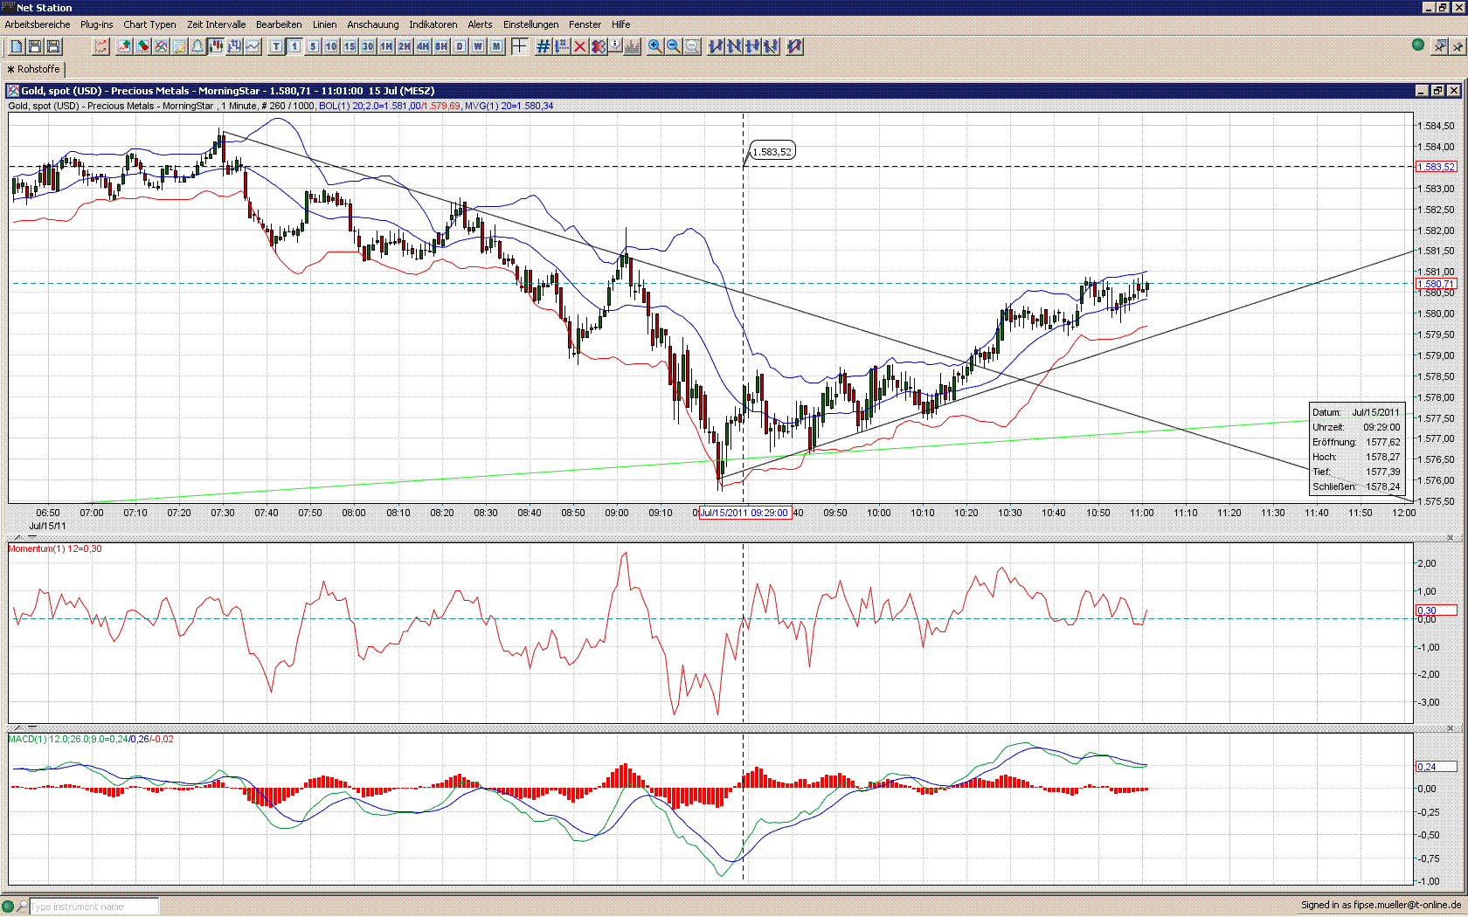This screenshot has width=1468, height=917.
Task: Open the alerts bell icon
Action: click(198, 46)
